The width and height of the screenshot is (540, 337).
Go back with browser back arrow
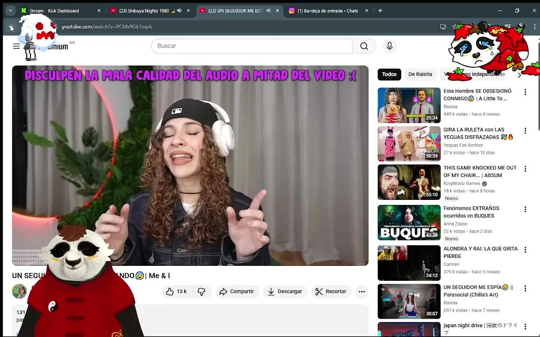(11, 27)
